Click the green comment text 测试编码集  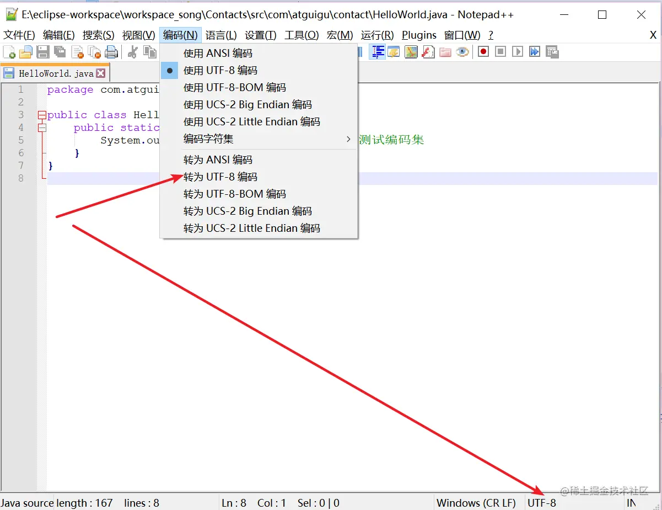coord(391,140)
